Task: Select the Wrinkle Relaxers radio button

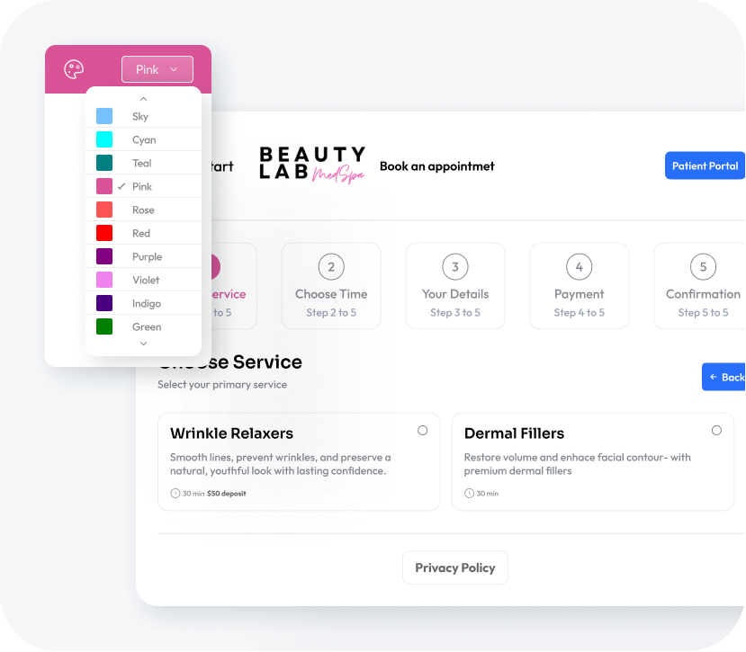Action: pos(422,431)
